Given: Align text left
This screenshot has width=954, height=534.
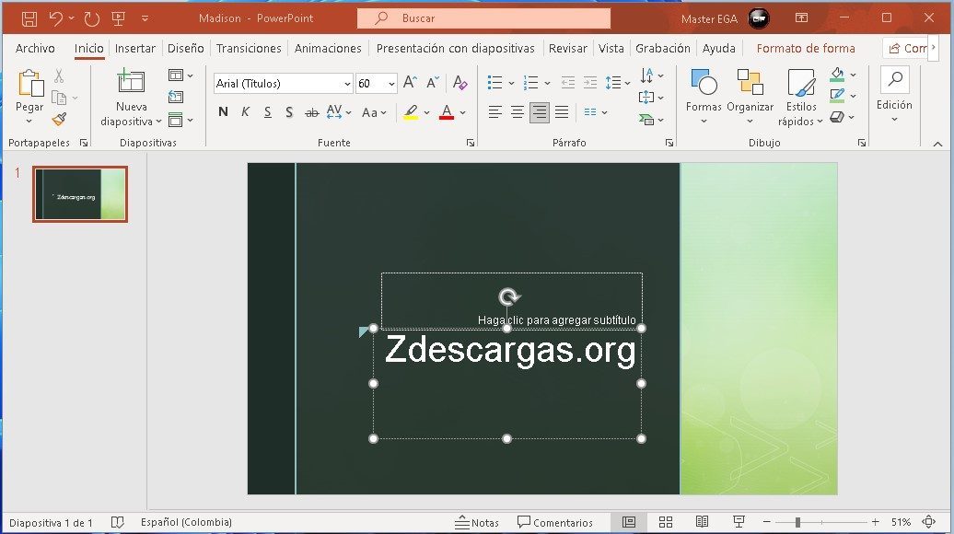Looking at the screenshot, I should pyautogui.click(x=495, y=112).
